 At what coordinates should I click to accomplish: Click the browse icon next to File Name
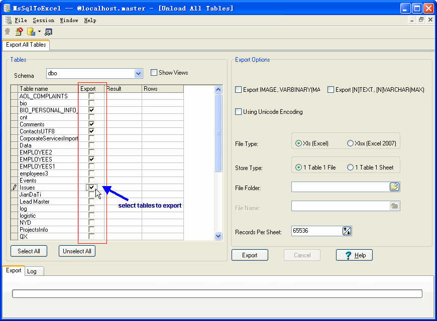394,206
